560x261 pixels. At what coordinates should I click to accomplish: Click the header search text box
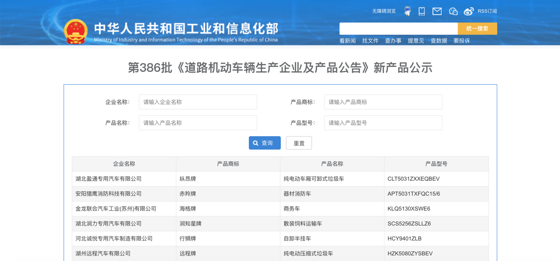point(398,28)
